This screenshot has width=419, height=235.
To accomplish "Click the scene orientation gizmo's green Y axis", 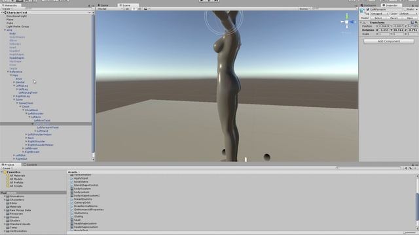I will pos(347,17).
